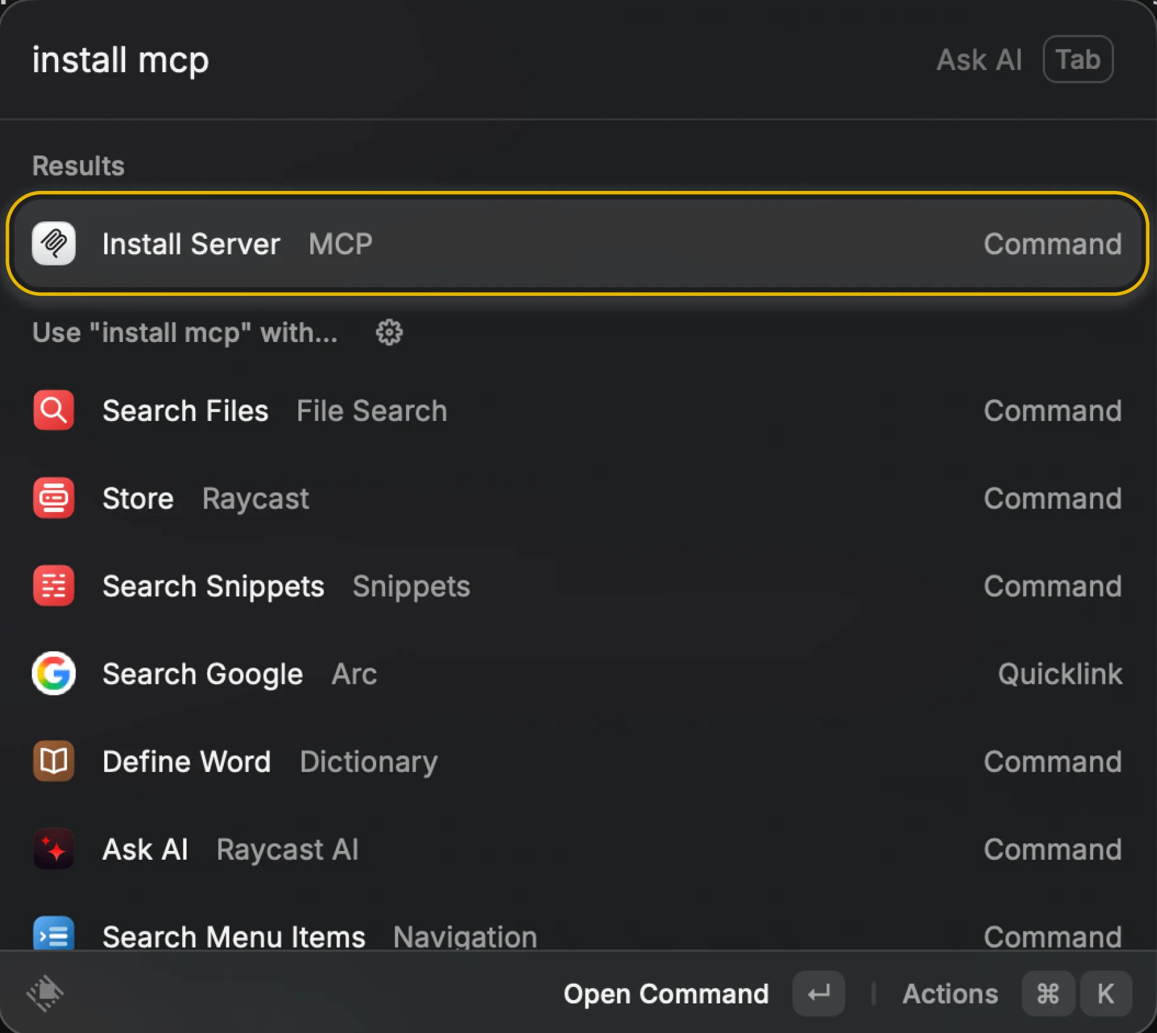This screenshot has width=1157, height=1033.
Task: Click the Actions button in the footer
Action: tap(950, 993)
